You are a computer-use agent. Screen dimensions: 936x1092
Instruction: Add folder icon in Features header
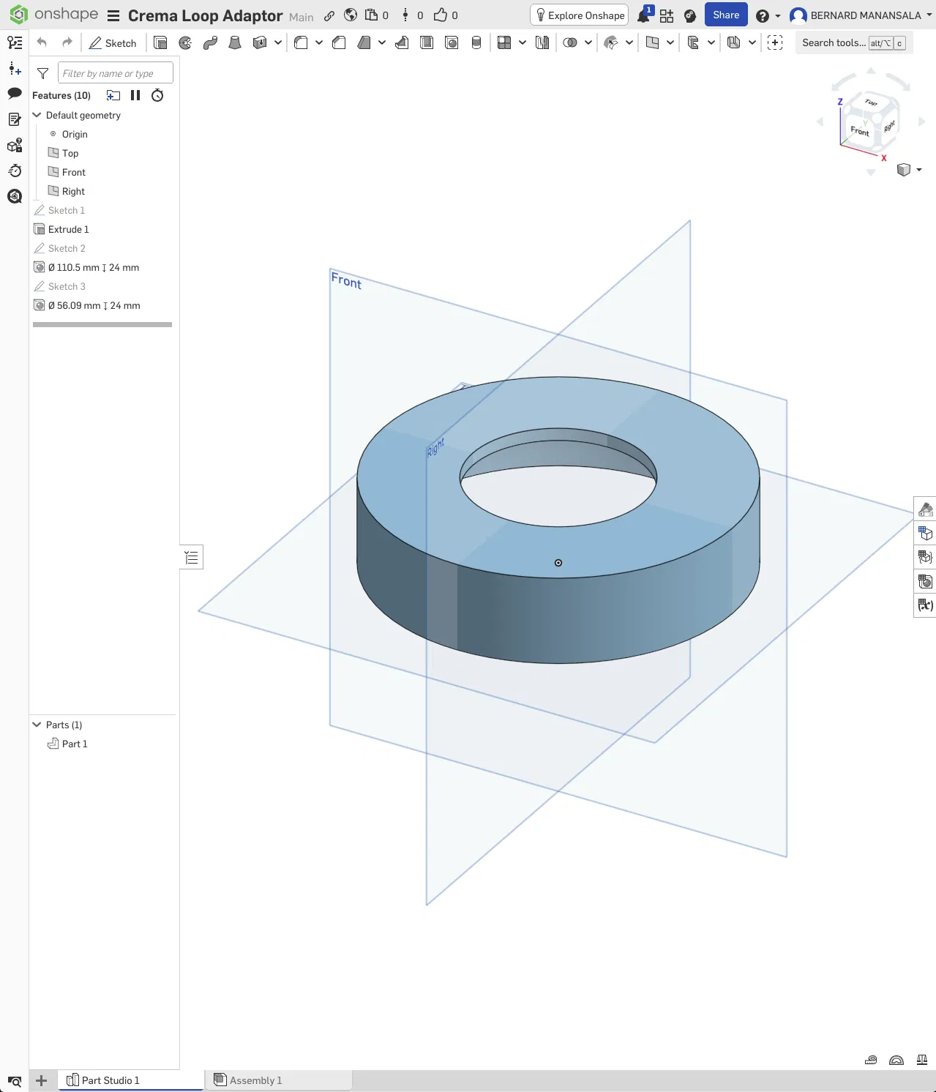point(113,95)
